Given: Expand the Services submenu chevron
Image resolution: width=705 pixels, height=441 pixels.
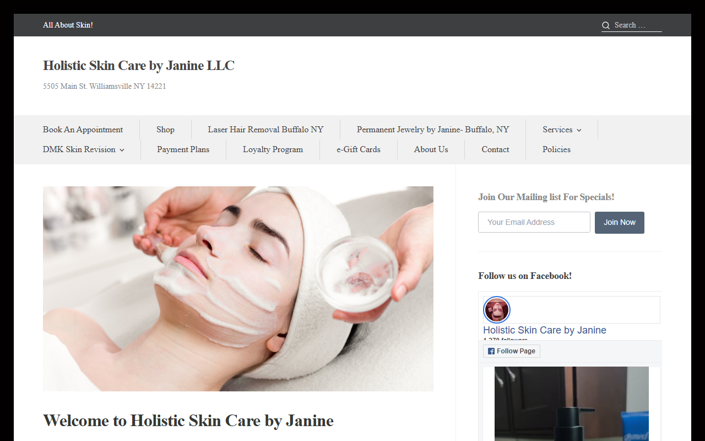Looking at the screenshot, I should click(579, 130).
